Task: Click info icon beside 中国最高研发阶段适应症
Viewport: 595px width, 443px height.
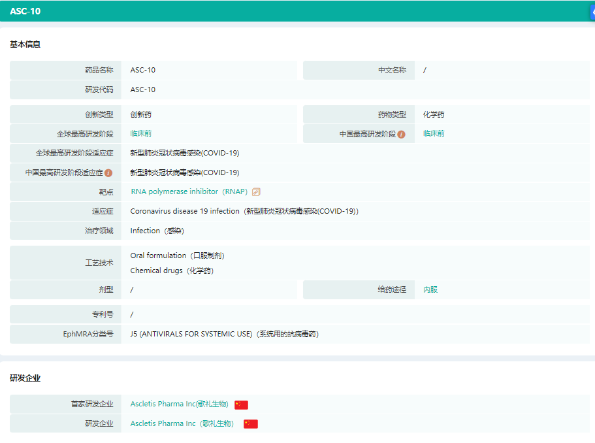Action: [108, 173]
